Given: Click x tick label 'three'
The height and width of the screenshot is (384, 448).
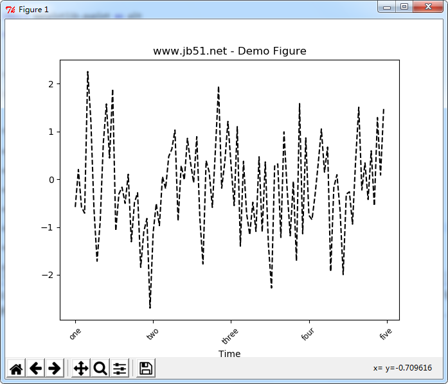Looking at the screenshot, I should click(229, 336).
